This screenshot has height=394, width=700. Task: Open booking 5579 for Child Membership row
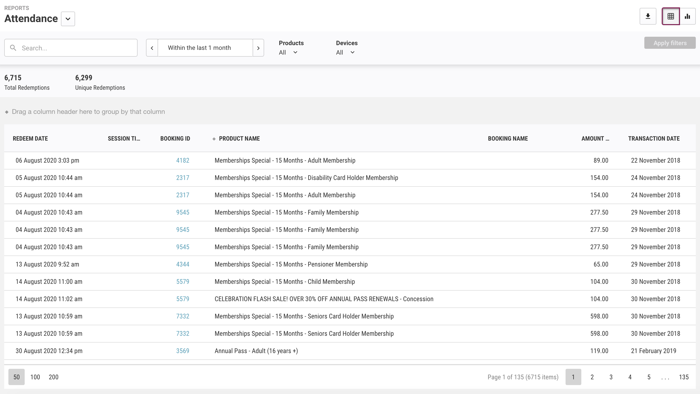pyautogui.click(x=182, y=281)
